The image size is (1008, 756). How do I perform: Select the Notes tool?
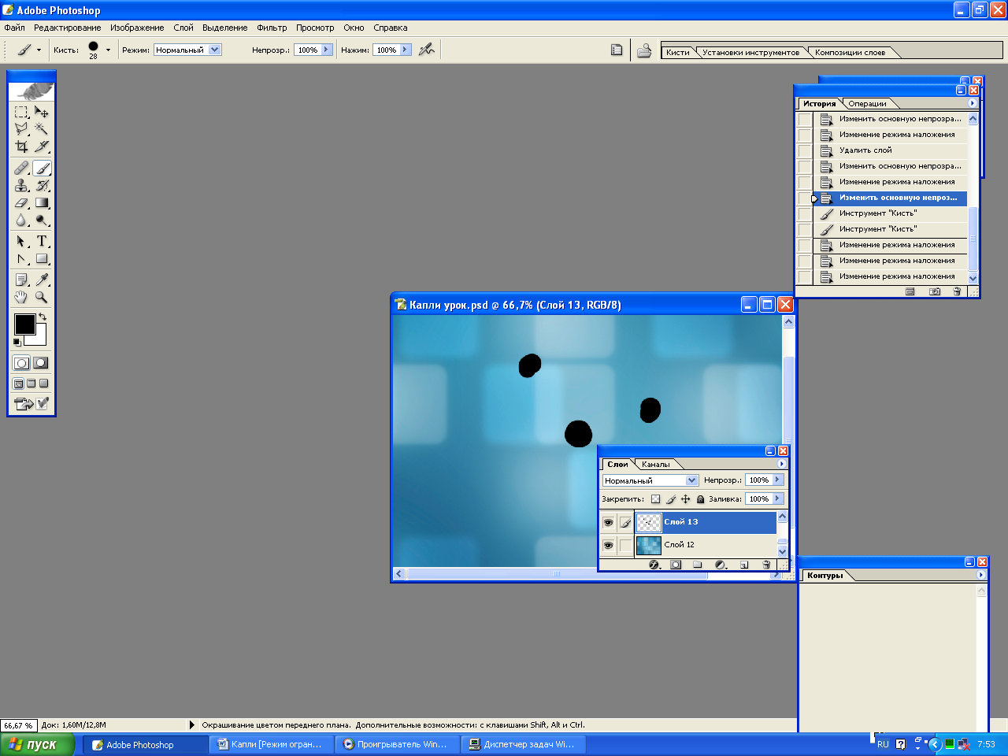coord(21,280)
